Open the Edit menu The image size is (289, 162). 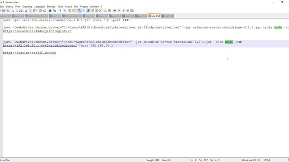tap(2, 7)
